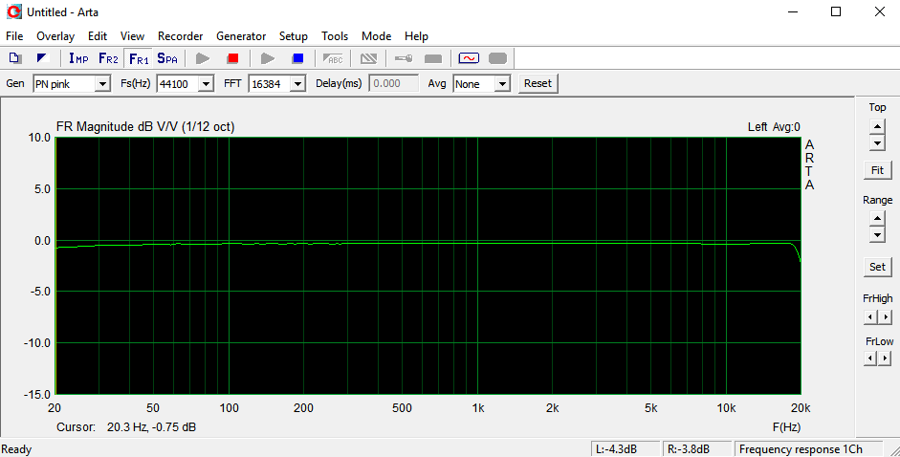
Task: Click the Delay(ms) input field
Action: pos(393,83)
